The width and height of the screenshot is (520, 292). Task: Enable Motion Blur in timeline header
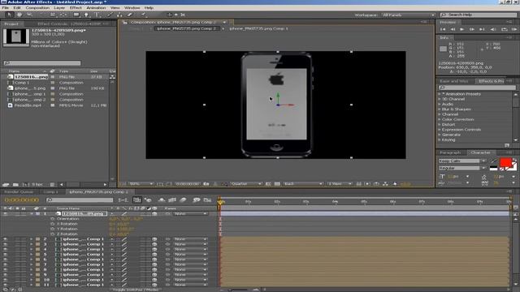click(183, 200)
